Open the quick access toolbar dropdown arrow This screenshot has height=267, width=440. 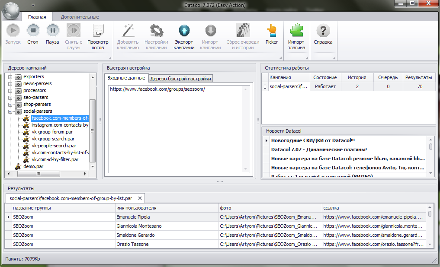[x=33, y=5]
